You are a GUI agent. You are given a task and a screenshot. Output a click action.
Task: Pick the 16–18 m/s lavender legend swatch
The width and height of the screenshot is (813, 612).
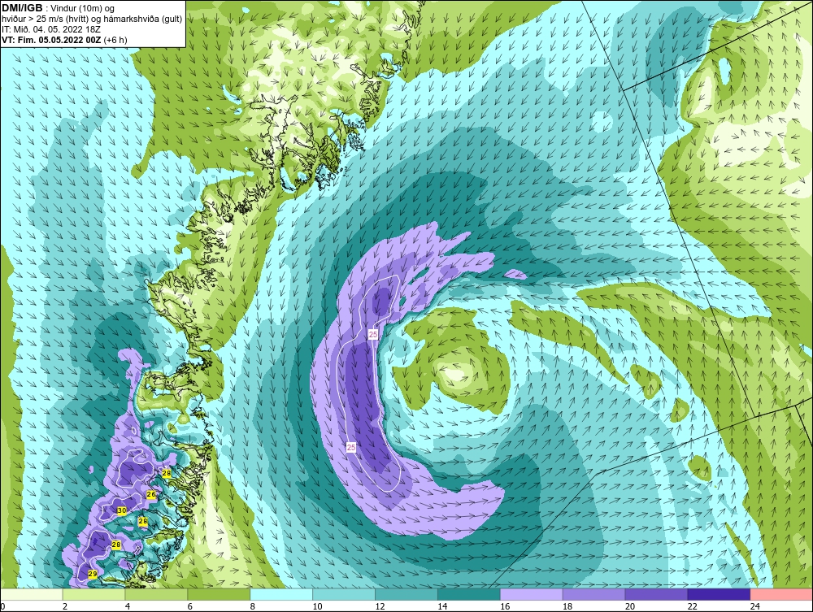pyautogui.click(x=532, y=594)
